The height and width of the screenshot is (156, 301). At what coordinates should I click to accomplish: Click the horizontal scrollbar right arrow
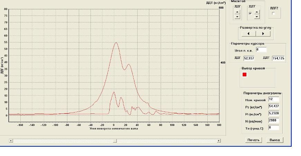[x=218, y=141]
